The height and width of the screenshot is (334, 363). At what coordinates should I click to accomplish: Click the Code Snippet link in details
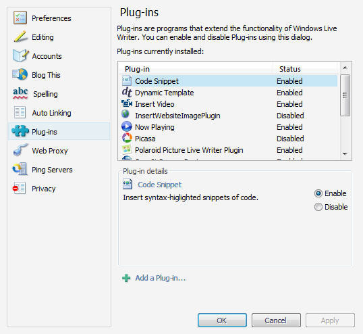[x=159, y=185]
